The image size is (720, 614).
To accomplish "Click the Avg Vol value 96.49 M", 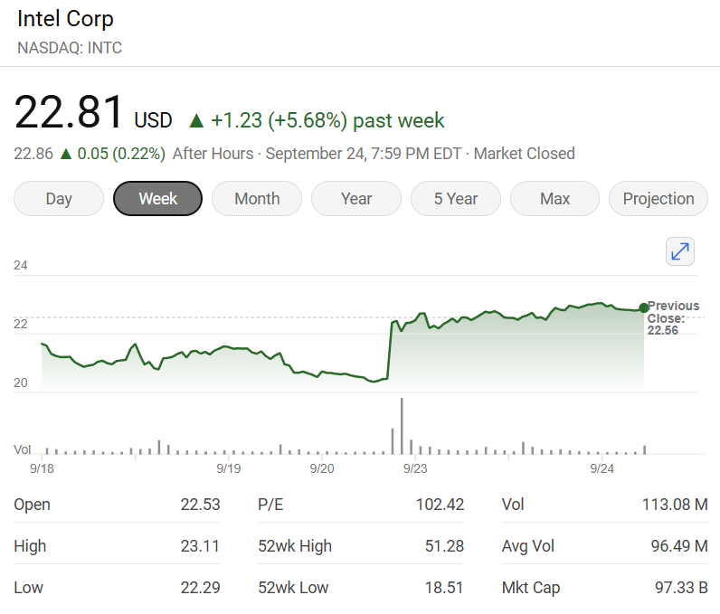I will (x=679, y=546).
